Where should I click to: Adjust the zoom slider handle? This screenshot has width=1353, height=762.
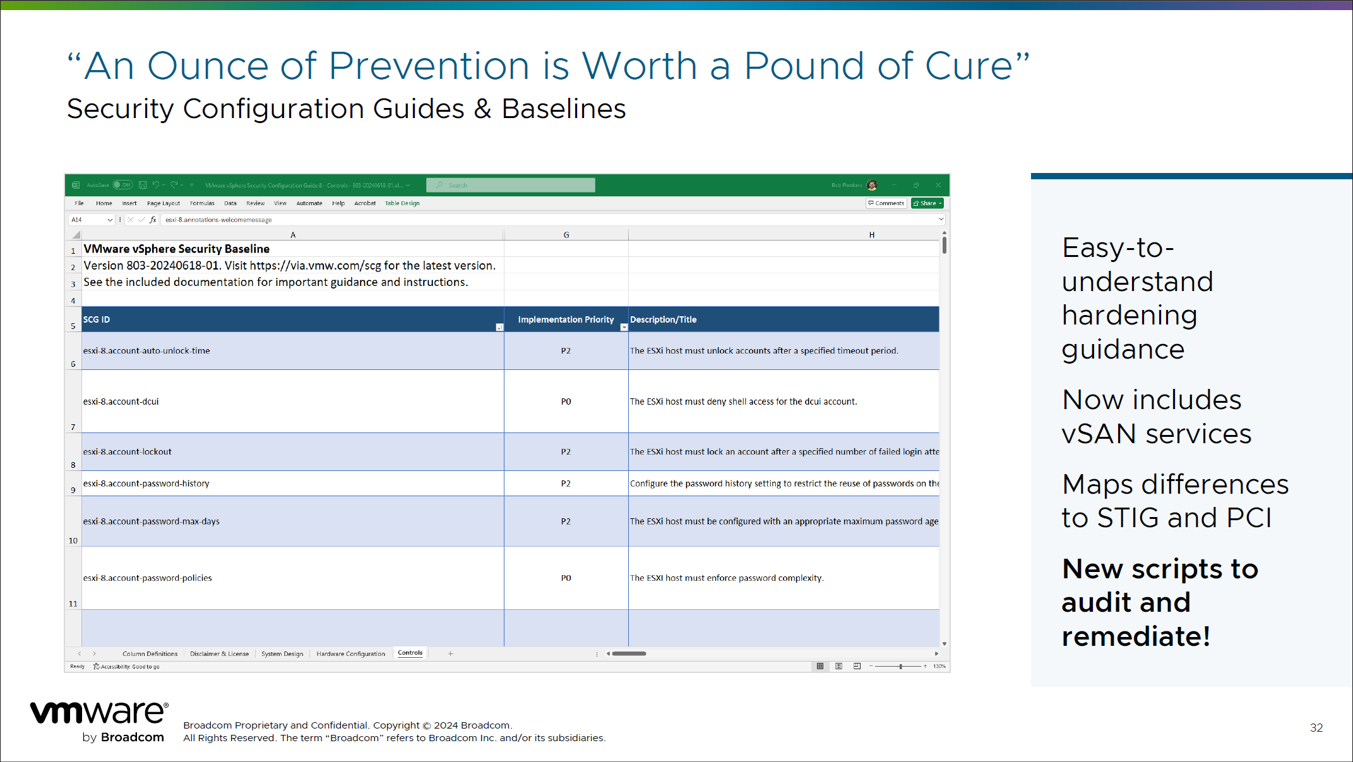pyautogui.click(x=900, y=666)
